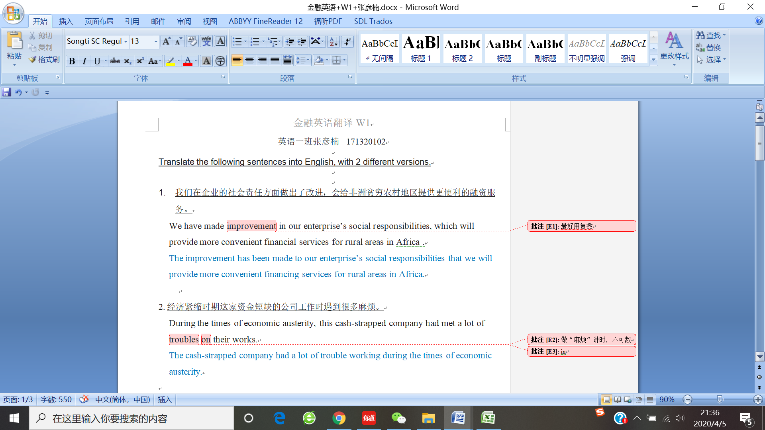765x430 pixels.
Task: Open Google Chrome from the taskbar
Action: (339, 418)
